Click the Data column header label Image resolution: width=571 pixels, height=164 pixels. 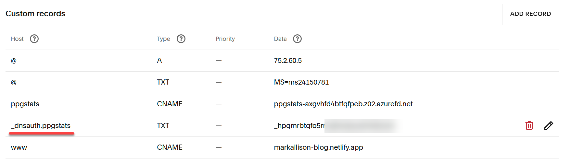coord(280,39)
